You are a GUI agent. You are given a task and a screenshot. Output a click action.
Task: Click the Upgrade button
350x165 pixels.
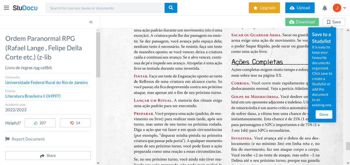264,8
